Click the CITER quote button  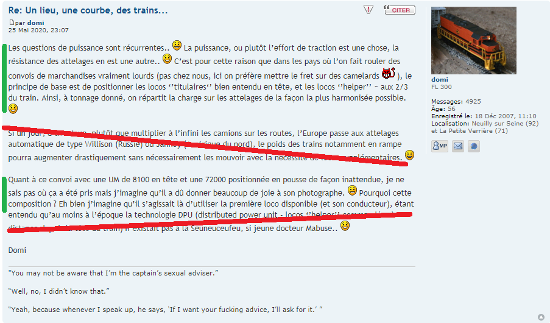pyautogui.click(x=400, y=10)
